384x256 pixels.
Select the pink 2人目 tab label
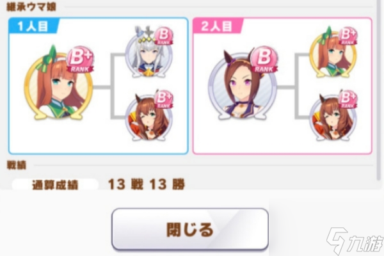[x=217, y=26]
